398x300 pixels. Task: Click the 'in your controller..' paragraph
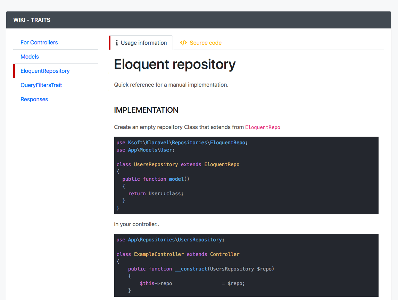[x=136, y=224]
